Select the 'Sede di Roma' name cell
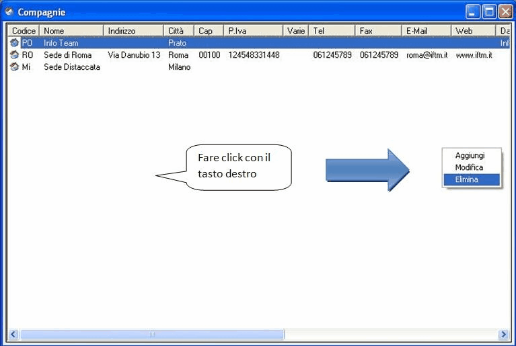 pos(68,55)
